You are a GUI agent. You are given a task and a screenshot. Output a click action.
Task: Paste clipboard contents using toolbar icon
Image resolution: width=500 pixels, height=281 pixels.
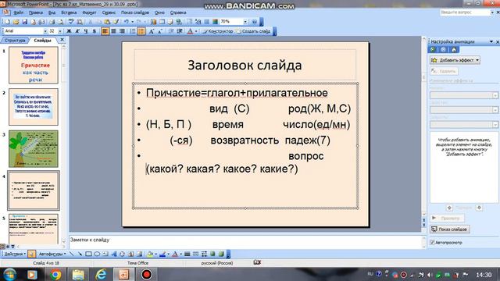click(107, 22)
